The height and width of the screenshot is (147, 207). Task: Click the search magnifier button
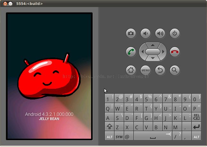tap(175, 70)
